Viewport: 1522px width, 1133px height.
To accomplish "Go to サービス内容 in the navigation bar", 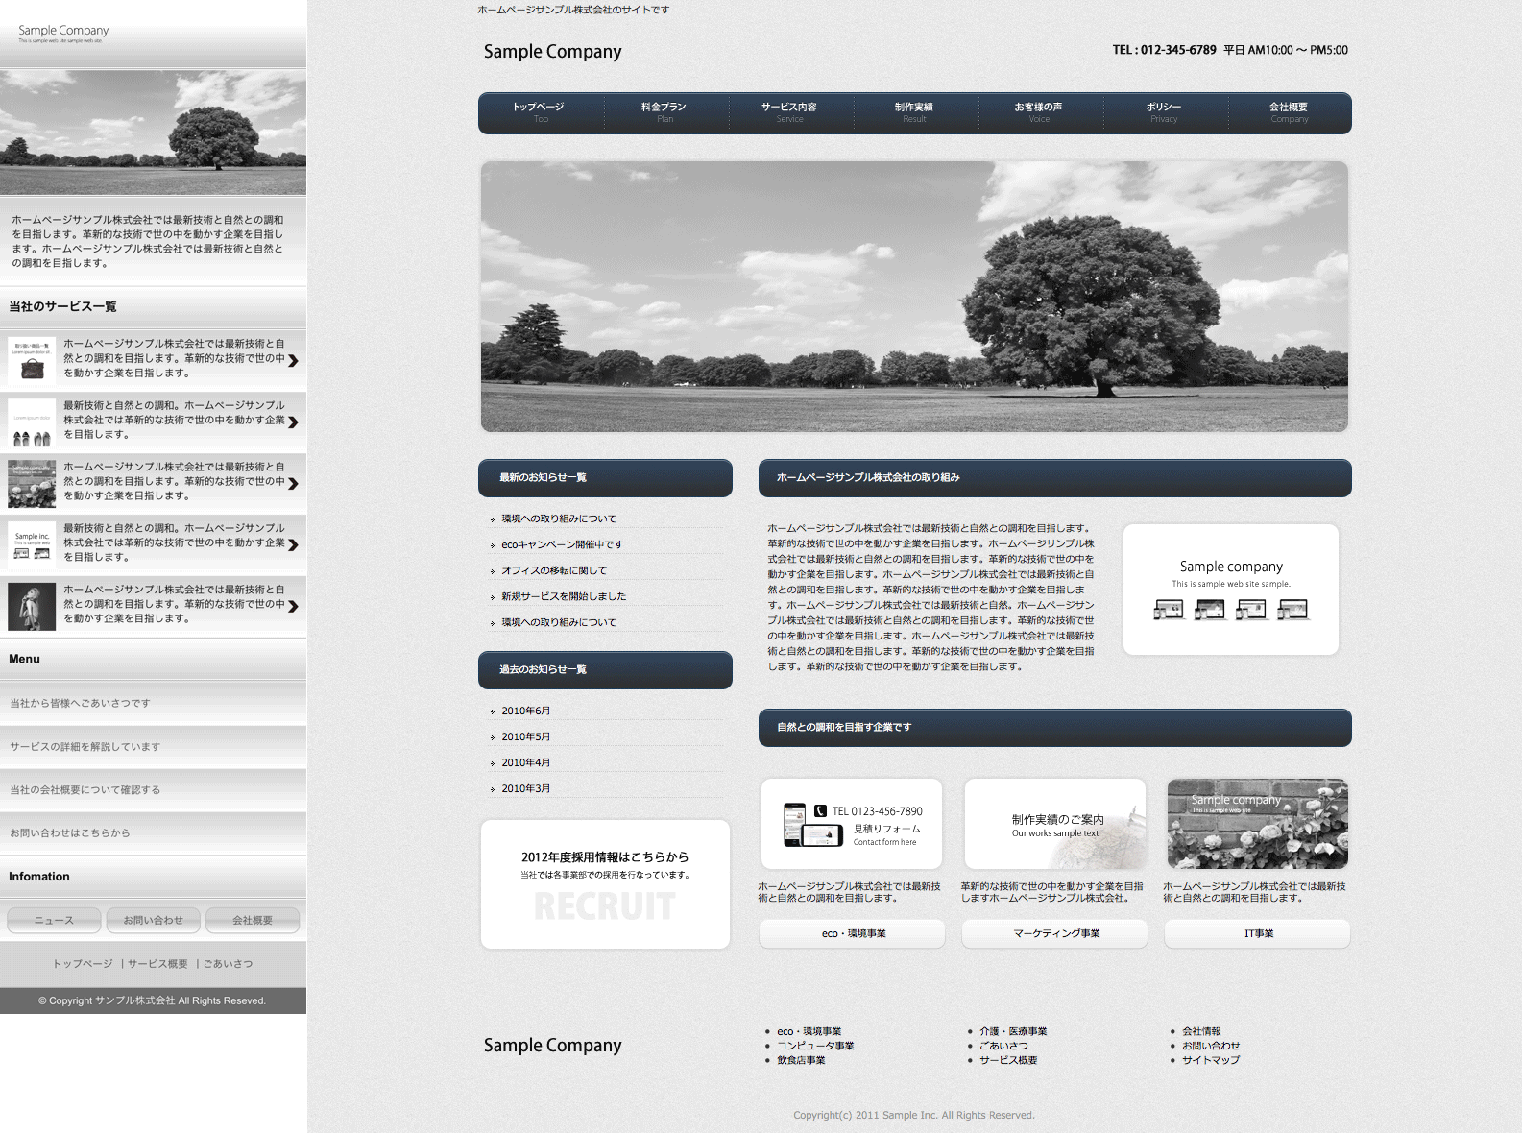I will pos(789,112).
